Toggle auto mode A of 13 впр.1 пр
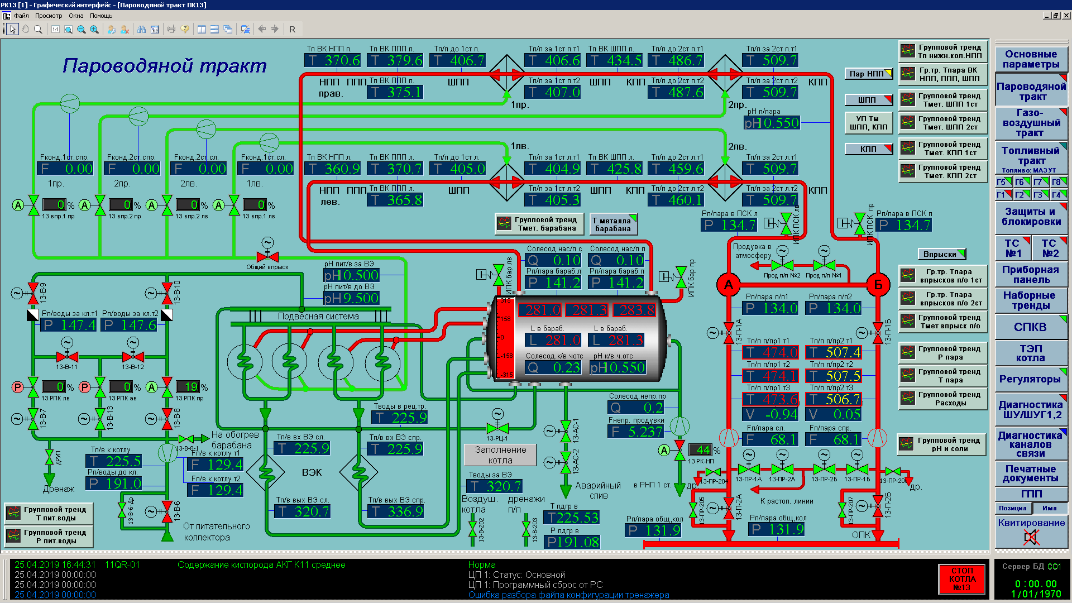The height and width of the screenshot is (603, 1072). coord(18,205)
